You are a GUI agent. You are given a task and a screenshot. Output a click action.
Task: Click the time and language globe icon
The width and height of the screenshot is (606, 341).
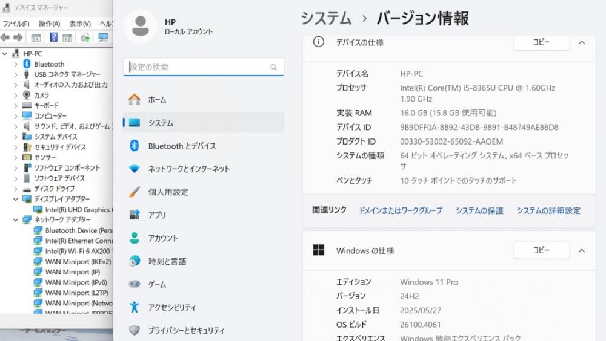[134, 261]
